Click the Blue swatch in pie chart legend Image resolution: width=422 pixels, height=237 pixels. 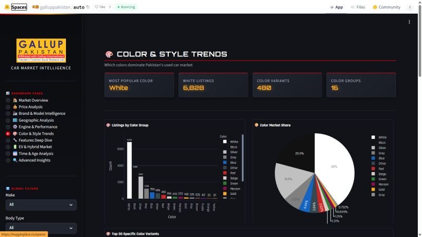373,158
